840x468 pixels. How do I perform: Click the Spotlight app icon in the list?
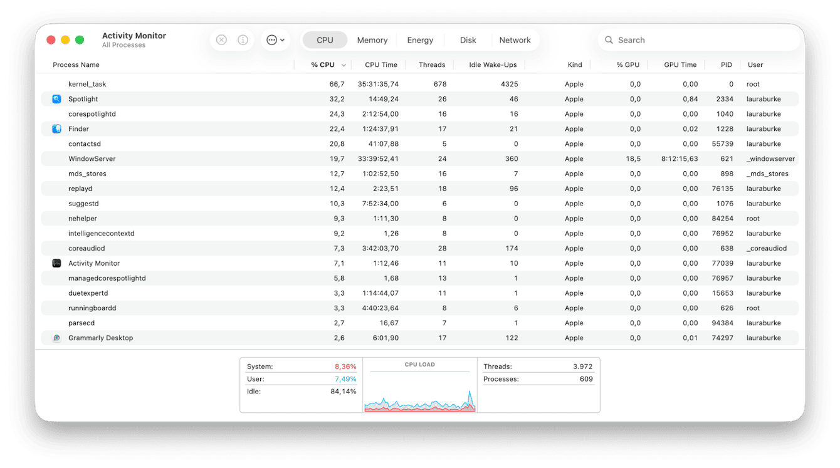point(56,98)
